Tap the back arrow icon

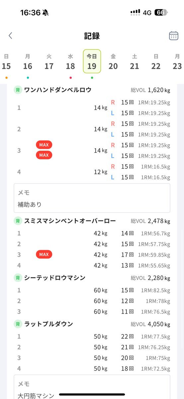(x=10, y=36)
